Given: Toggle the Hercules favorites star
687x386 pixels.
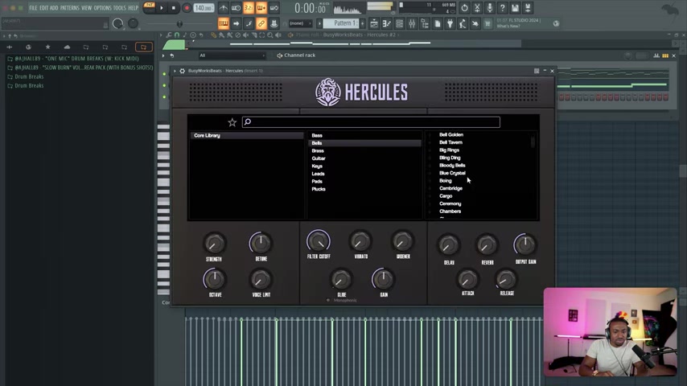Looking at the screenshot, I should pyautogui.click(x=232, y=123).
